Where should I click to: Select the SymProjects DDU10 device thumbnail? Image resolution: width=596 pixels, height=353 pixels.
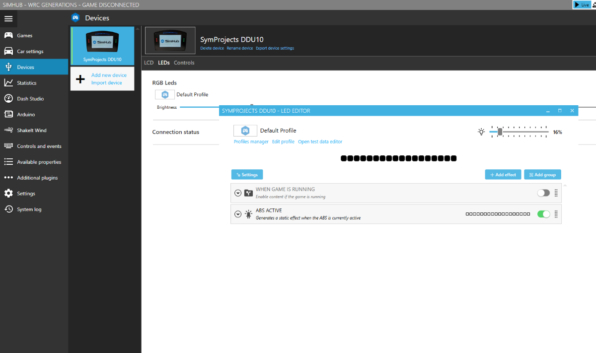click(x=102, y=46)
